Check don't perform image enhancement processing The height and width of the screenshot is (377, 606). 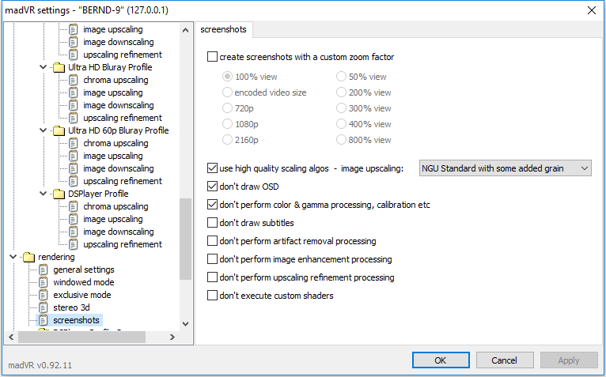click(212, 258)
